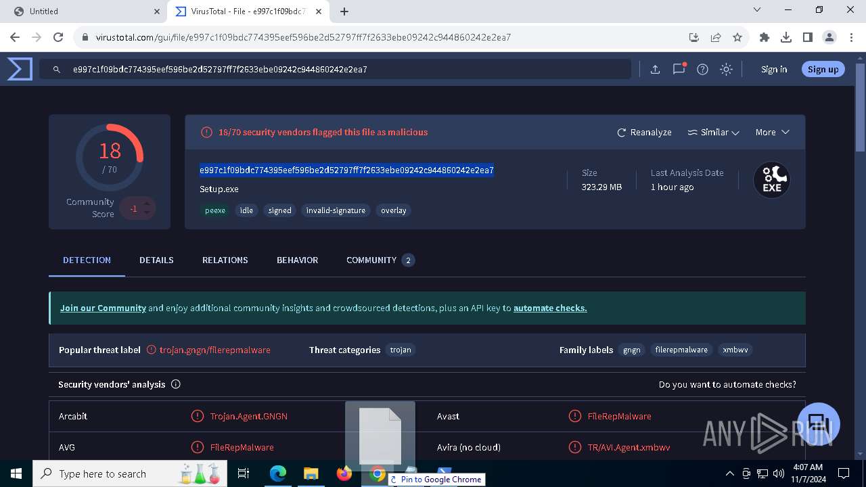Click the filerepmalware family label
The image size is (866, 487).
point(681,350)
